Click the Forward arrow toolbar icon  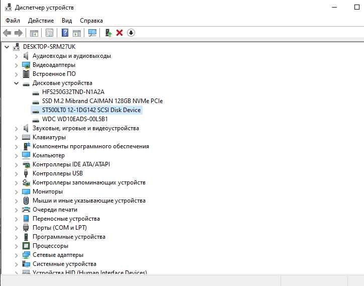coord(19,33)
